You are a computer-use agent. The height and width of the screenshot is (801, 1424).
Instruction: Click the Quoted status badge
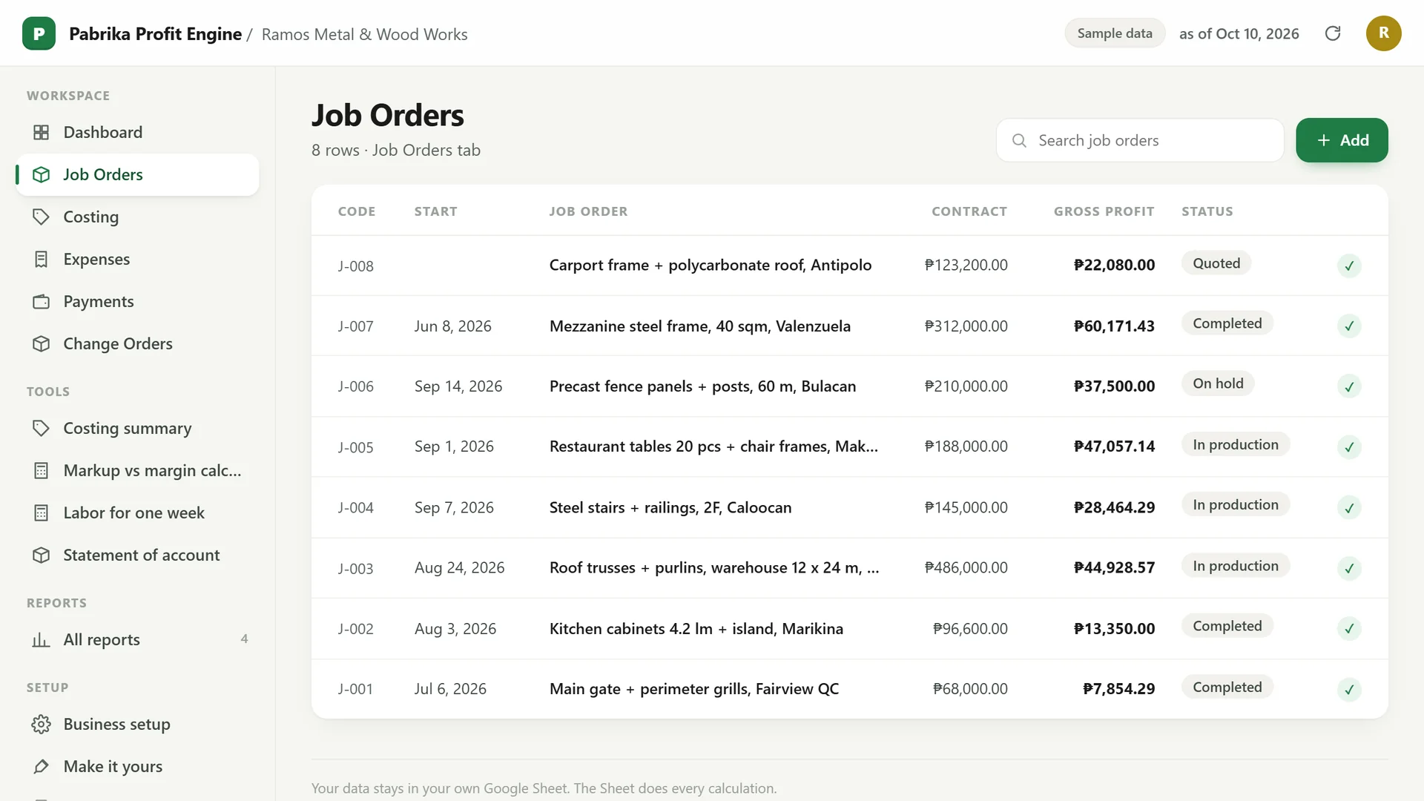point(1216,263)
